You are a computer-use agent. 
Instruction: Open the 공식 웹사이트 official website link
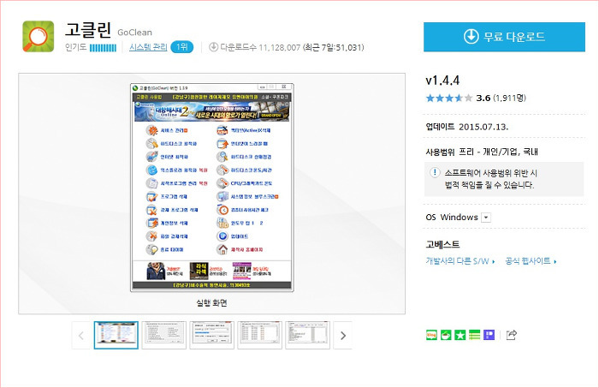[x=531, y=261]
